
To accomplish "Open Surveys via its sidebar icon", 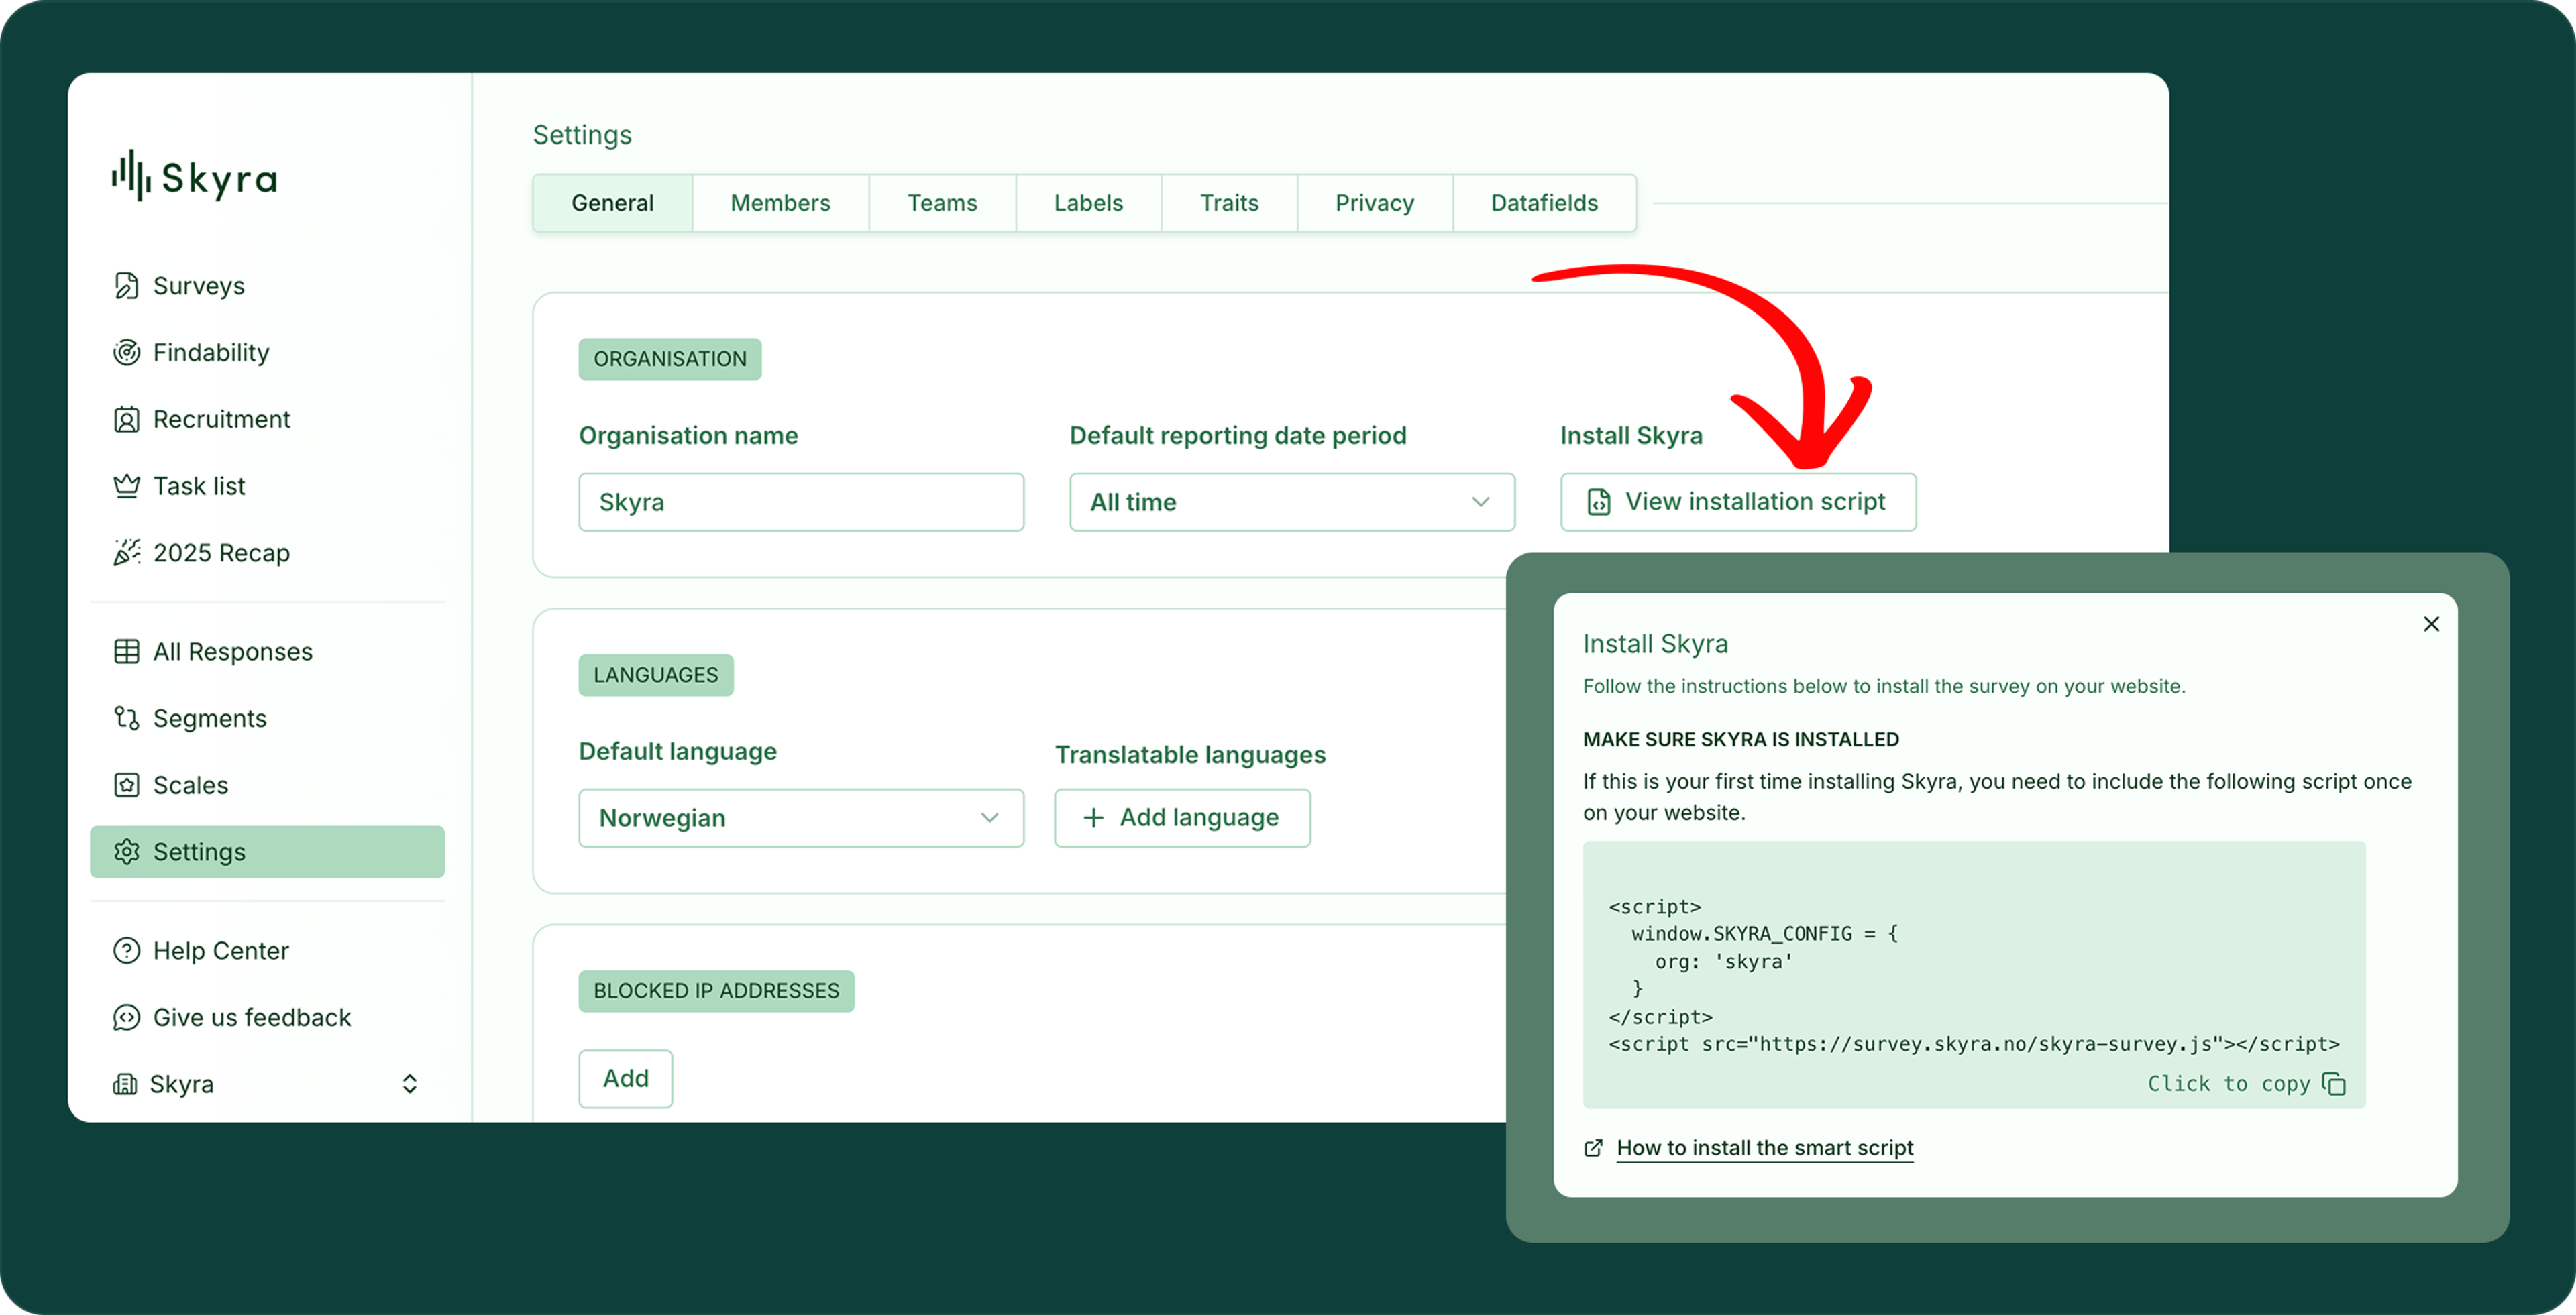I will pyautogui.click(x=127, y=286).
